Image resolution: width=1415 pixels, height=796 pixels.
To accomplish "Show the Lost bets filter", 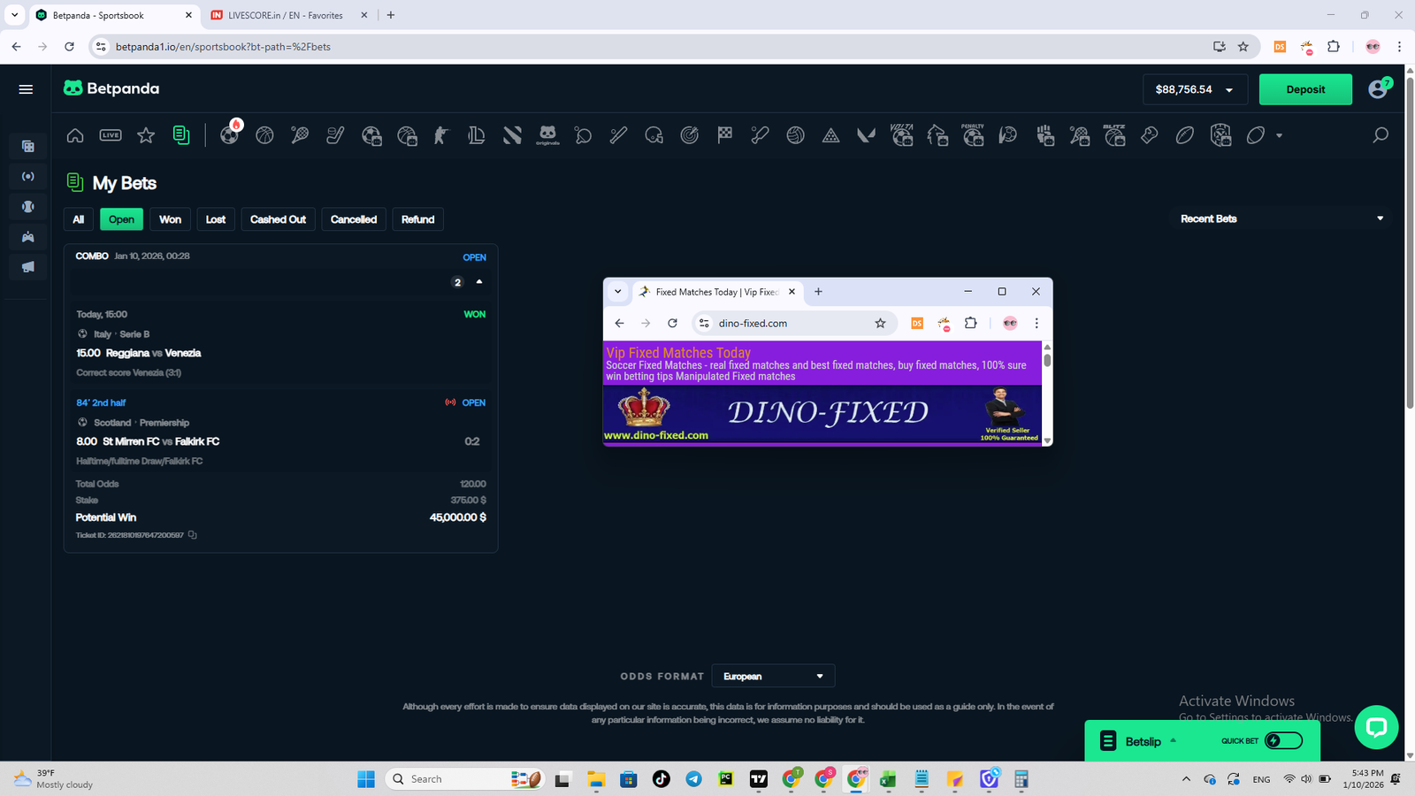I will (216, 219).
